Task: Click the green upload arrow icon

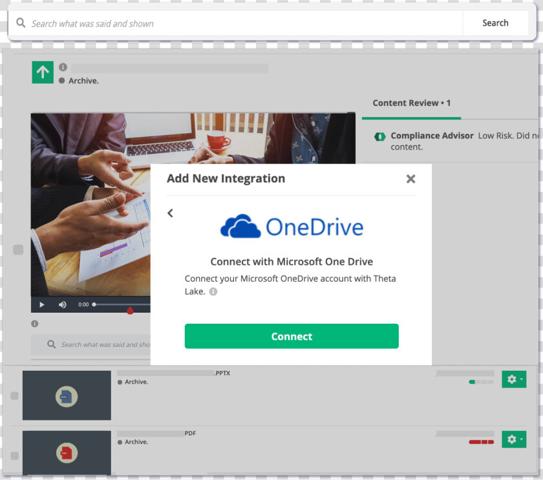Action: click(43, 72)
